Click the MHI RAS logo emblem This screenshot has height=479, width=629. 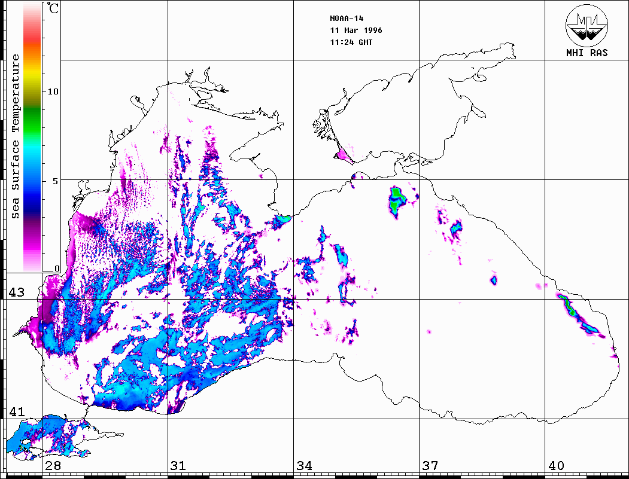click(x=587, y=25)
